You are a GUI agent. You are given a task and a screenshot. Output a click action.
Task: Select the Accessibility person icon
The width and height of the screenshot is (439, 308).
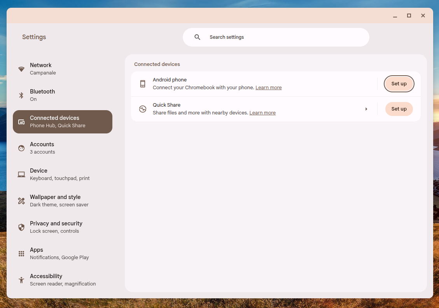click(x=21, y=280)
